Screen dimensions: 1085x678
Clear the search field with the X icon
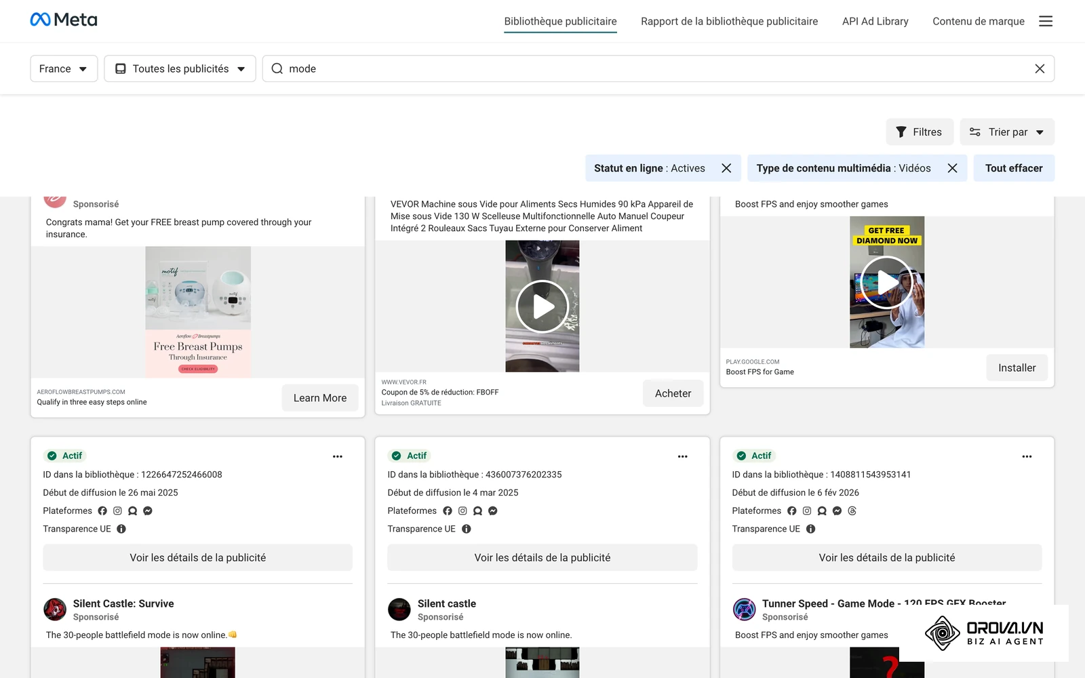point(1040,68)
